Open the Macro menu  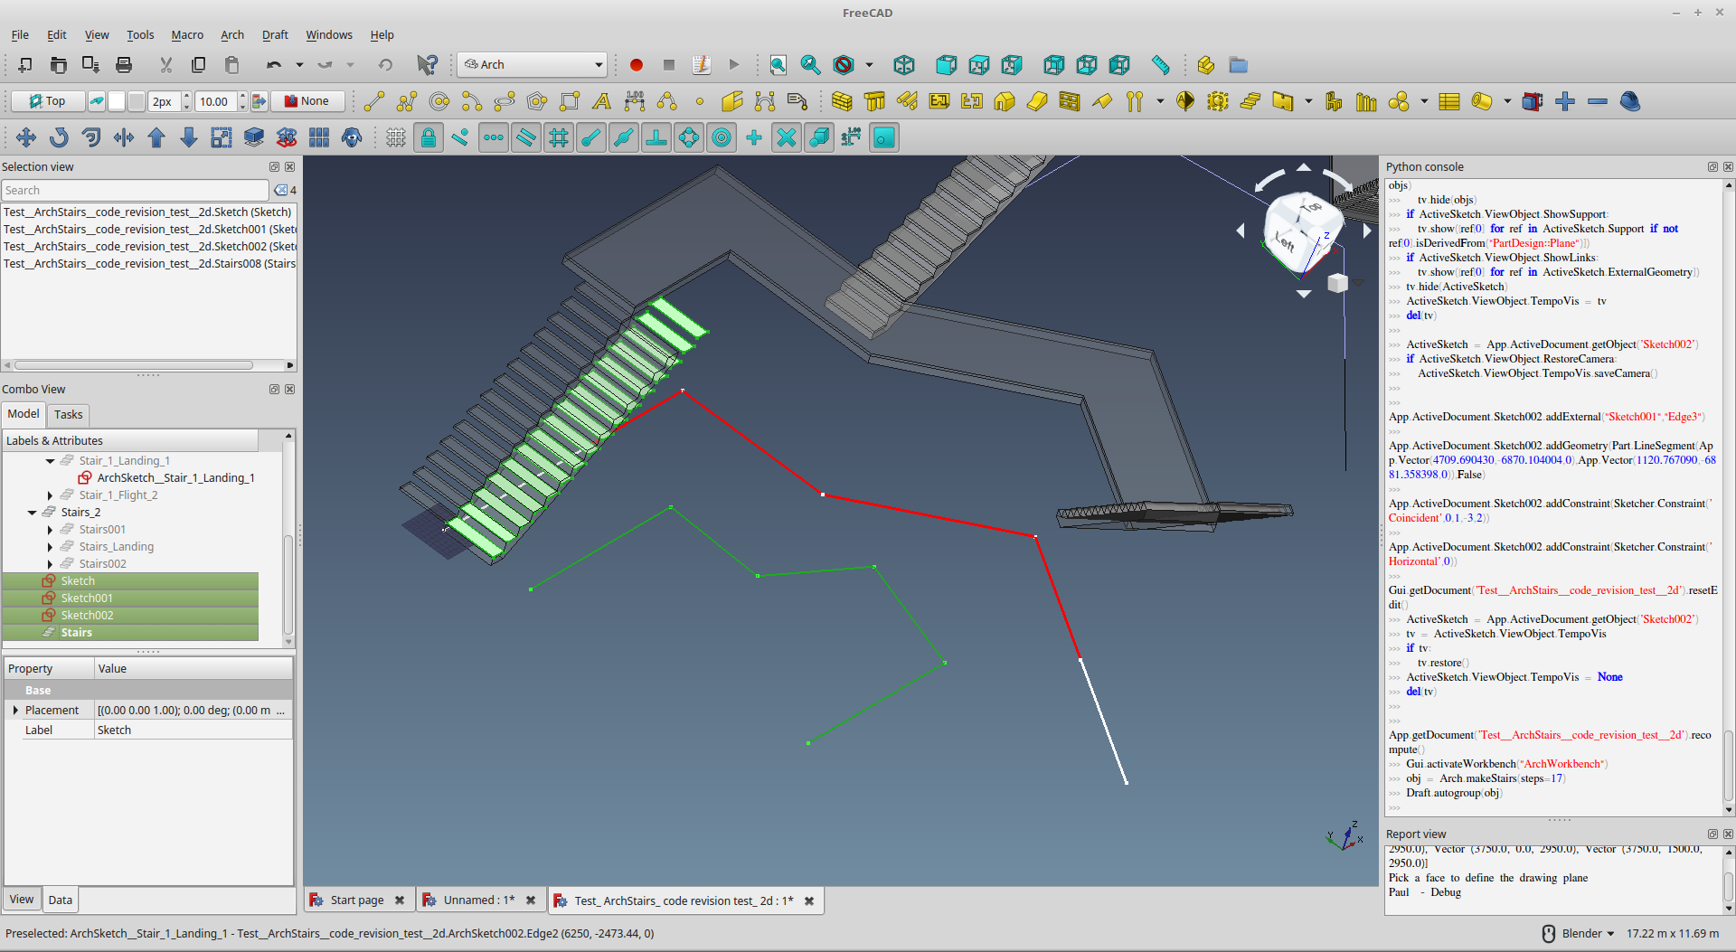coord(187,35)
